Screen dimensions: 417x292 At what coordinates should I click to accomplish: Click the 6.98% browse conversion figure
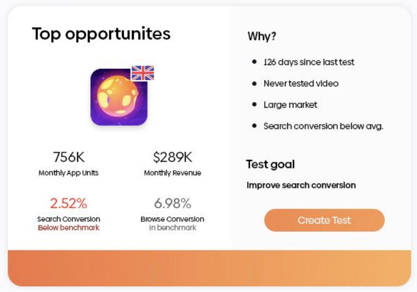point(172,203)
